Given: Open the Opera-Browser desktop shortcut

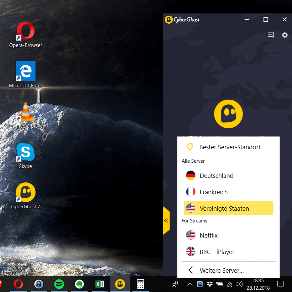Looking at the screenshot, I should tap(26, 35).
